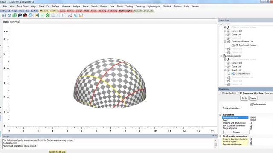Click the red-labeled grid view icon

[x=70, y=16]
